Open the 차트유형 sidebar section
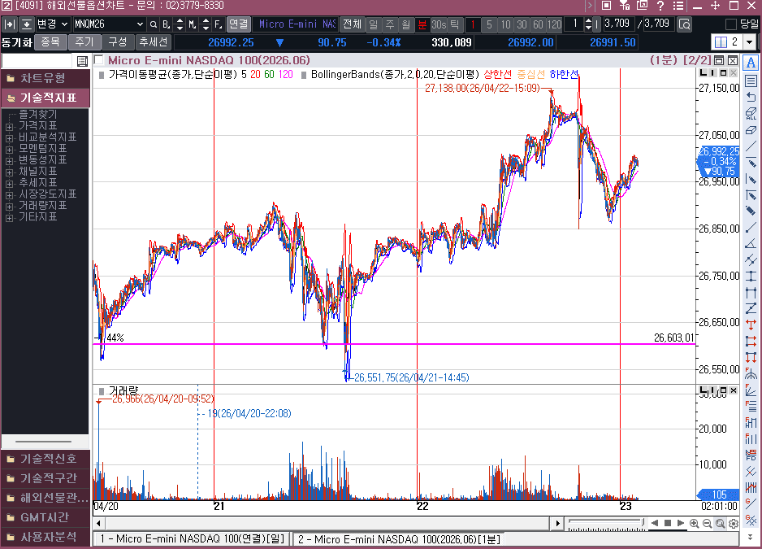Screen dimensions: 762x549 pyautogui.click(x=45, y=78)
